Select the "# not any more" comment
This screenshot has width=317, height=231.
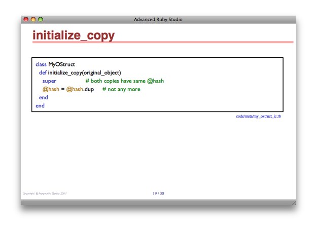click(121, 89)
